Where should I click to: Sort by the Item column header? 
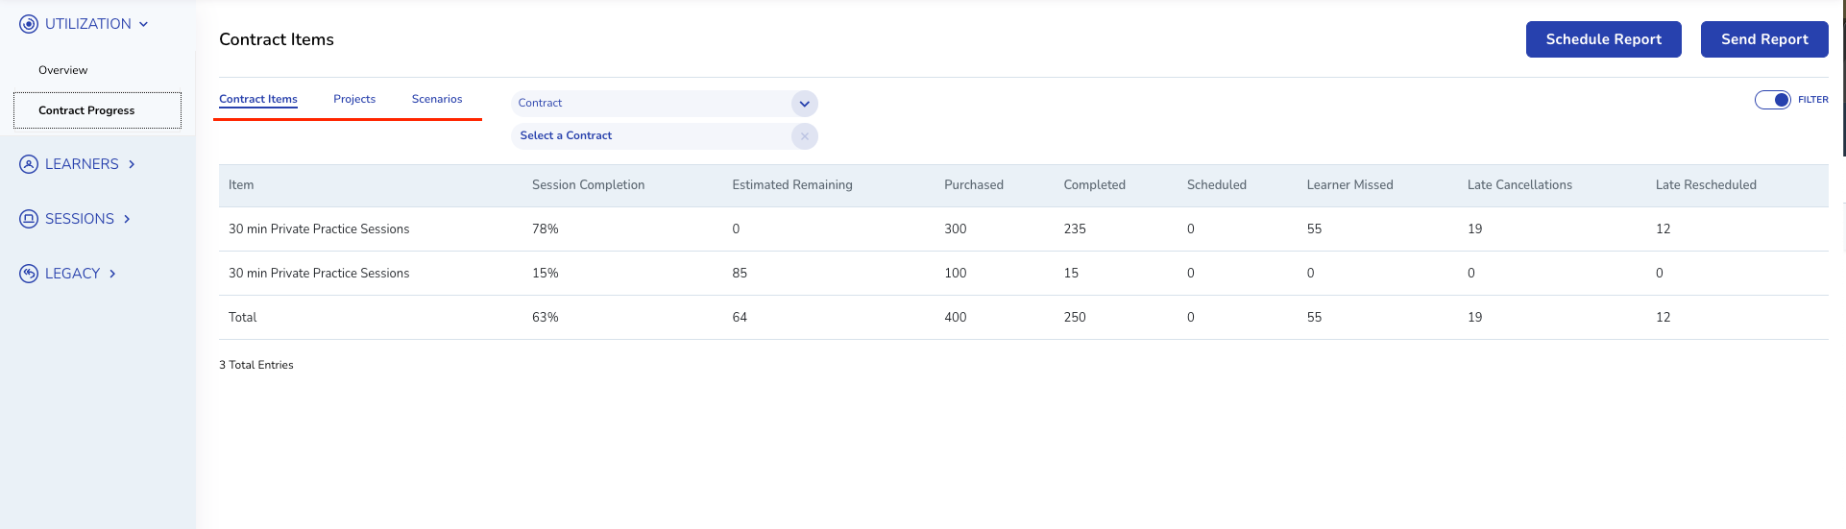[x=241, y=185]
